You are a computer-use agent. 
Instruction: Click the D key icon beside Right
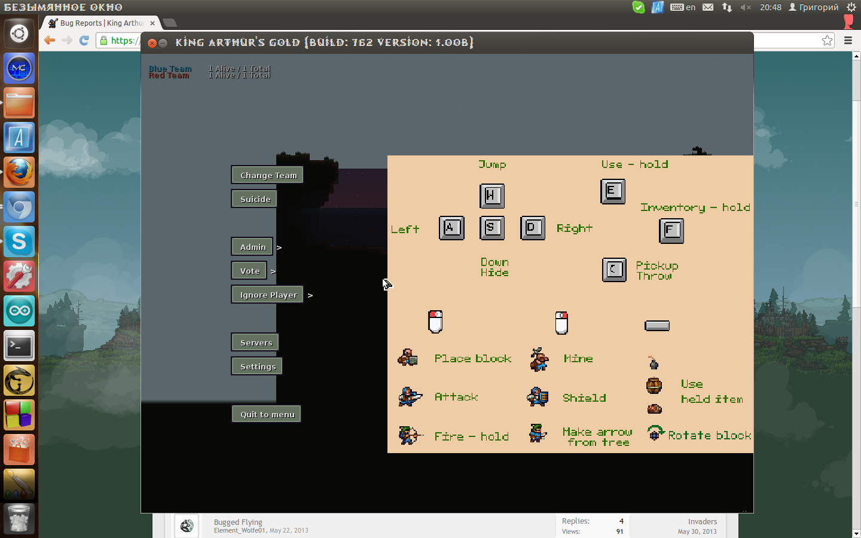533,228
